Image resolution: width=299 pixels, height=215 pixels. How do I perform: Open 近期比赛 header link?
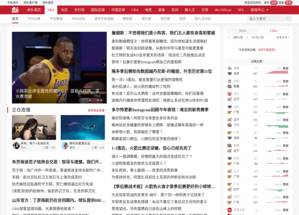point(257,61)
